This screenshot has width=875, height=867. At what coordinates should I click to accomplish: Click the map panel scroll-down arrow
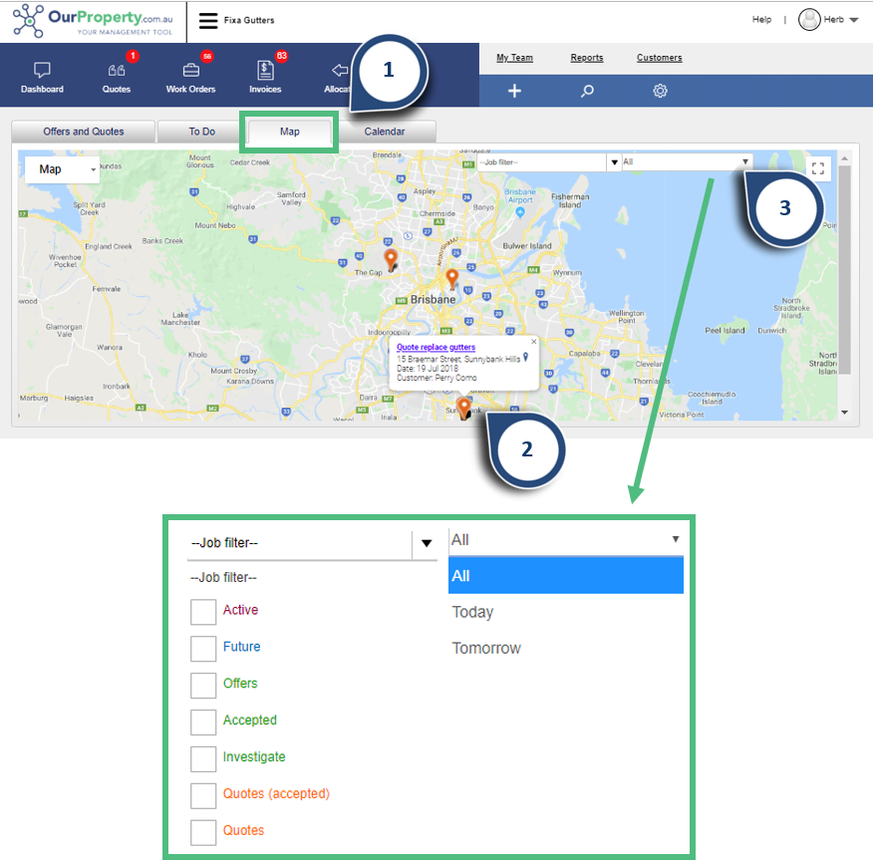pos(844,413)
